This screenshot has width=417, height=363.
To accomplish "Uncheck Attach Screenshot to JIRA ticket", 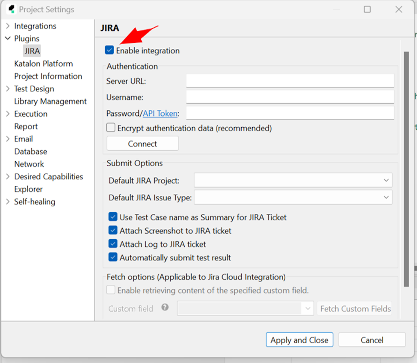I will 113,230.
